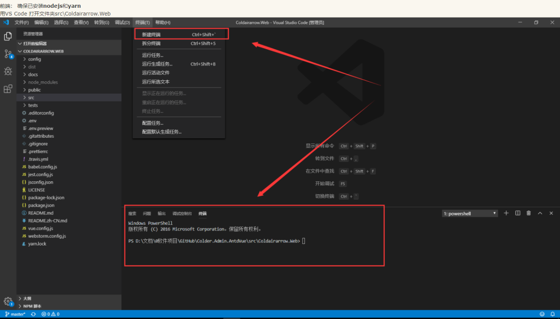Add a new terminal with plus icon
560x319 pixels.
(506, 213)
